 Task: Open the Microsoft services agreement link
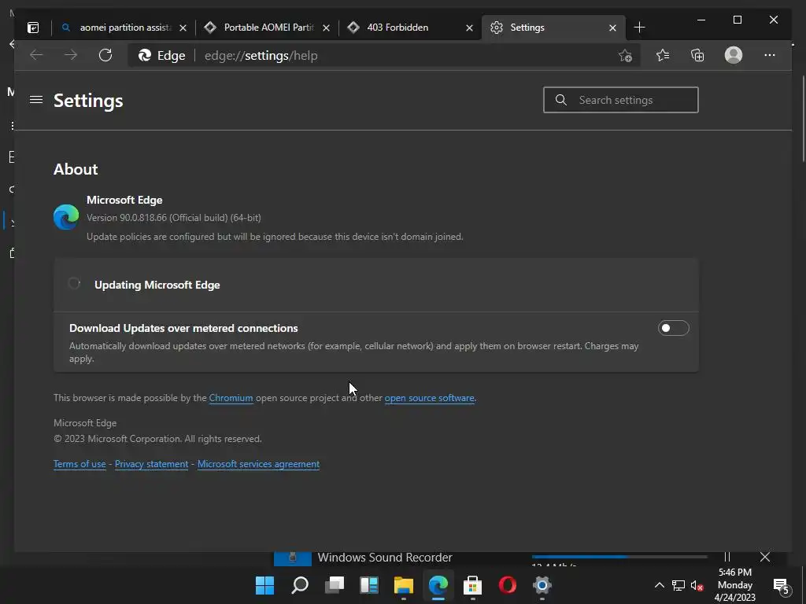coord(258,464)
